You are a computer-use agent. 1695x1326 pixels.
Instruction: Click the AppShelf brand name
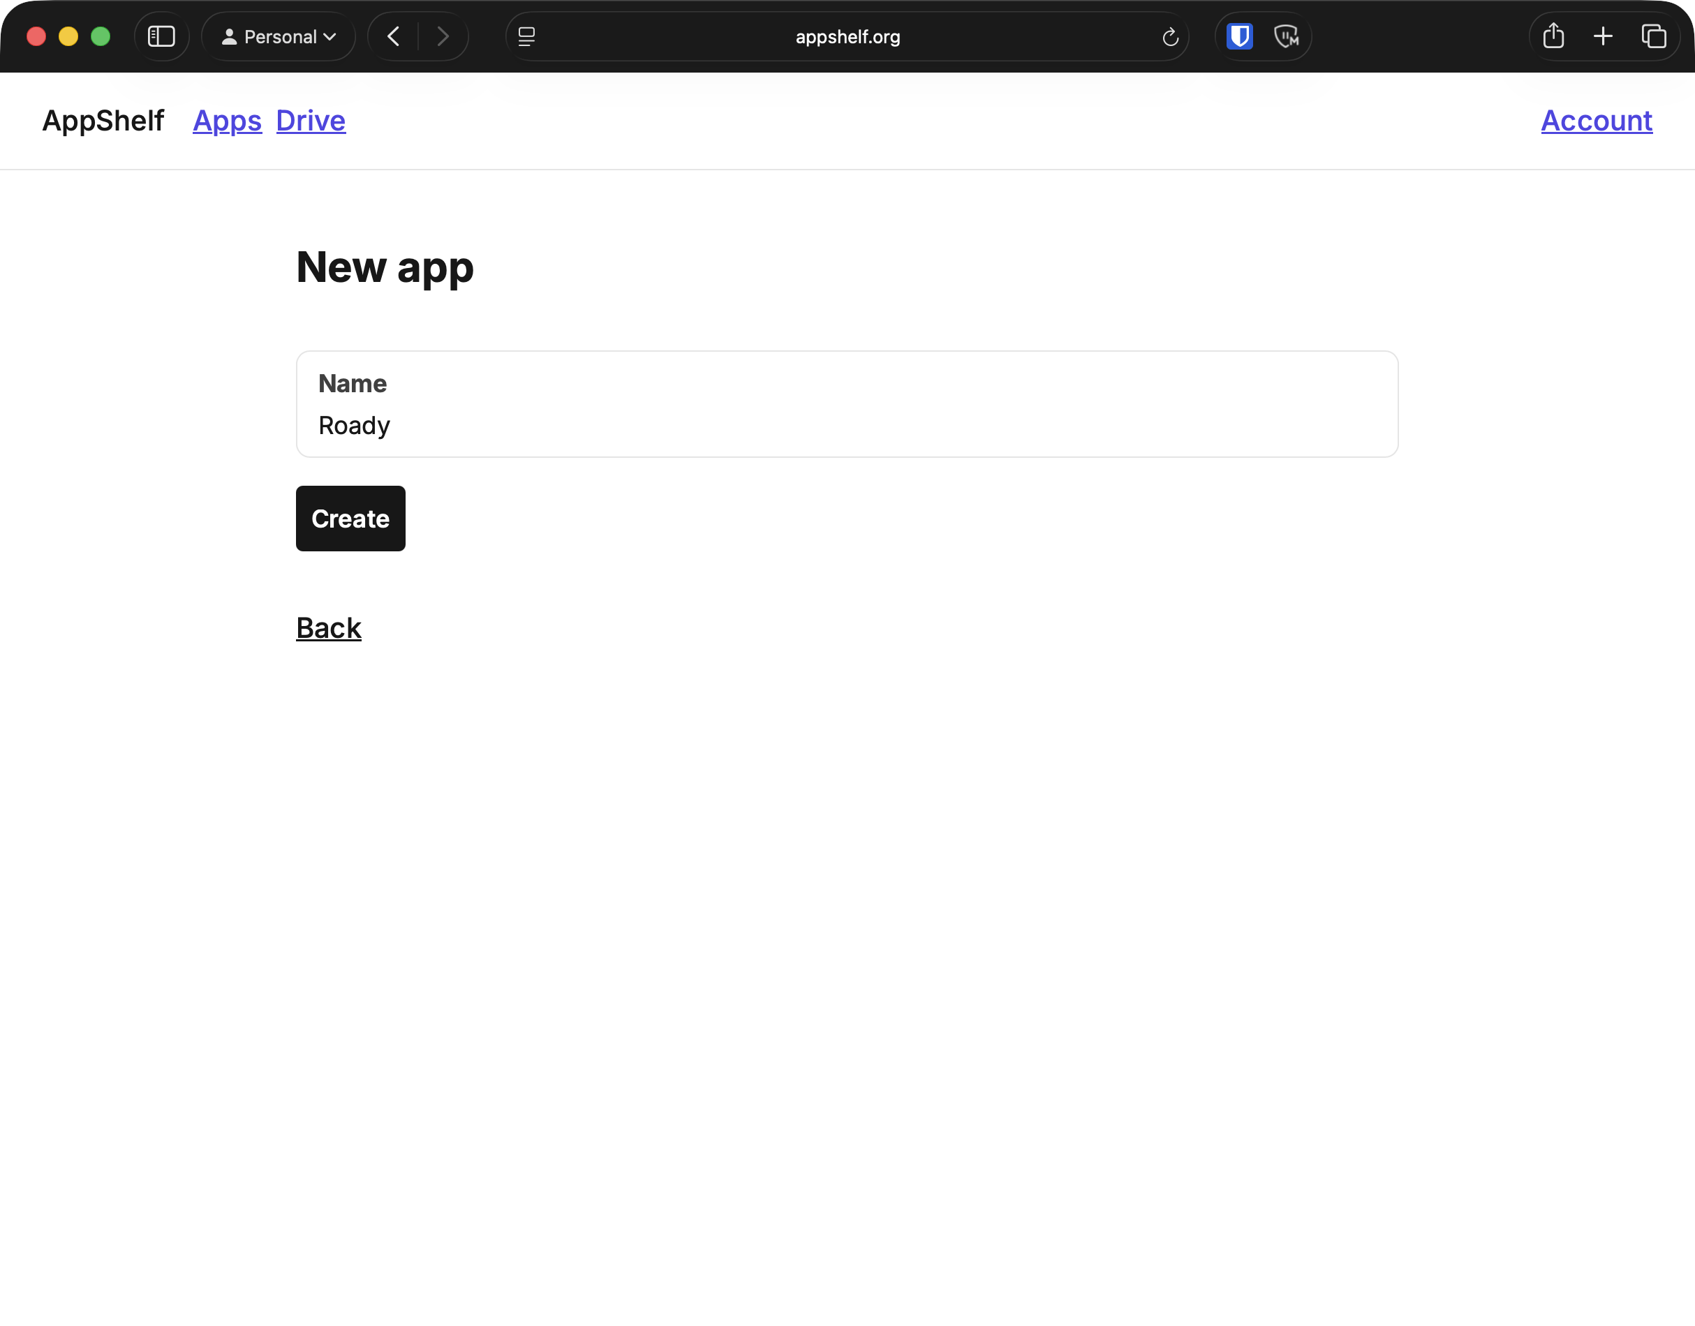tap(103, 120)
